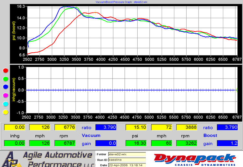Screen dimensions: 243x167
Task: Click the Vacuum/Boost Pressure Graph title
Action: [x=121, y=2]
